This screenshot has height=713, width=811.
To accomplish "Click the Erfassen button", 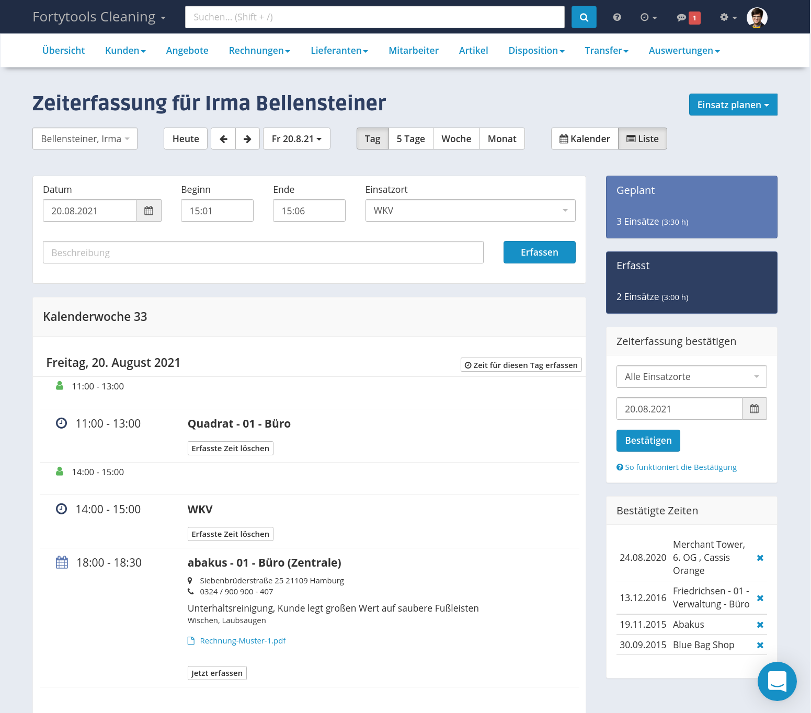I will point(540,252).
